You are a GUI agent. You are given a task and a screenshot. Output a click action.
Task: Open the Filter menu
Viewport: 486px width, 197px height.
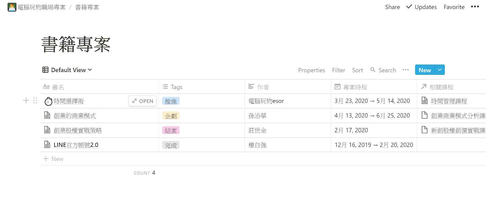[338, 70]
